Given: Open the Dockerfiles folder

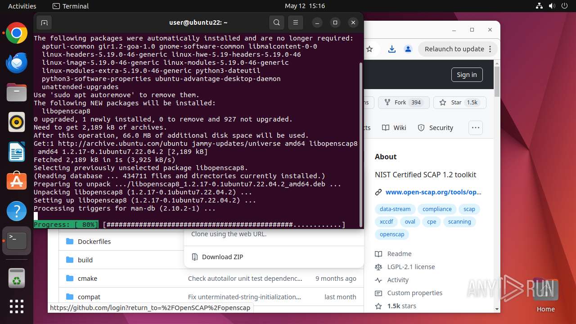Looking at the screenshot, I should [x=94, y=242].
